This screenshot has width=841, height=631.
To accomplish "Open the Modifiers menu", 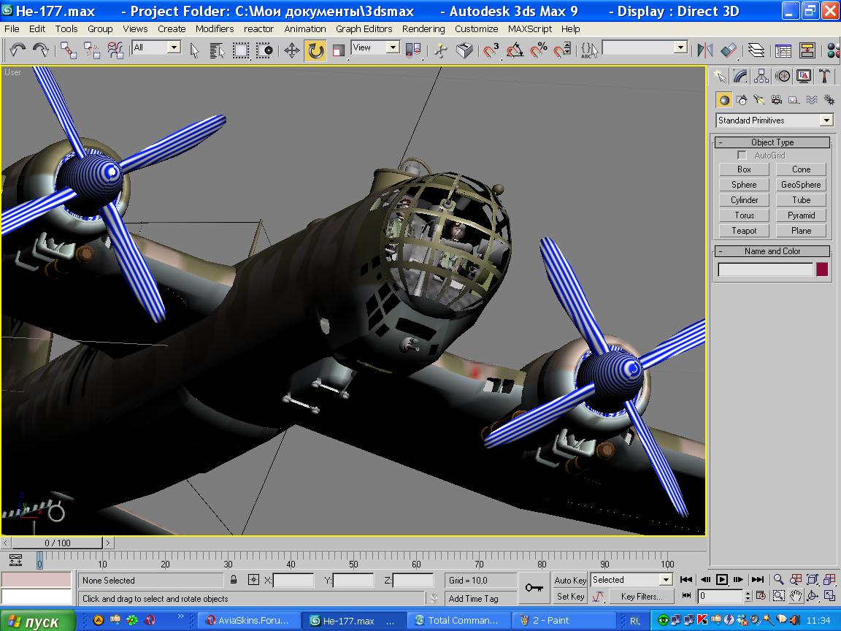I will click(215, 28).
